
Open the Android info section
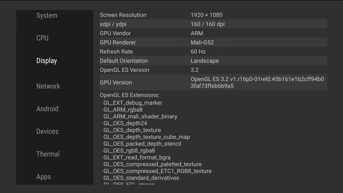(47, 109)
